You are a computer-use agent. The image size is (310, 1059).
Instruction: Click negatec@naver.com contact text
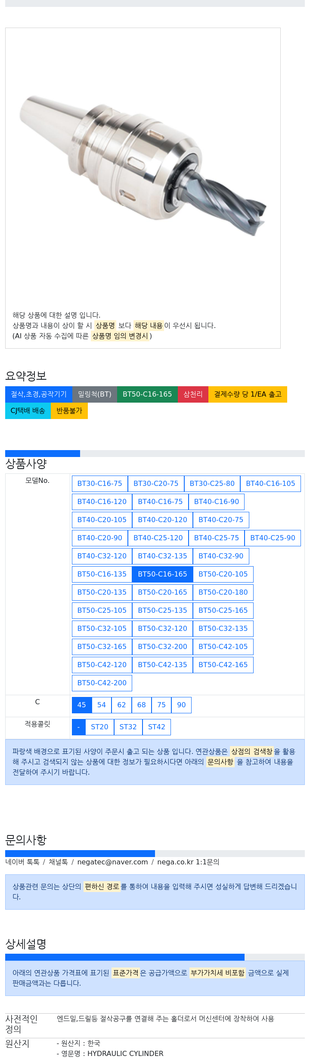click(112, 862)
